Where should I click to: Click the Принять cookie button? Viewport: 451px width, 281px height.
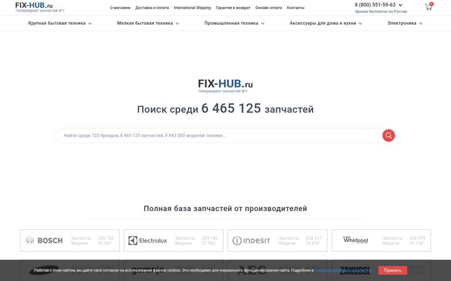(x=392, y=270)
